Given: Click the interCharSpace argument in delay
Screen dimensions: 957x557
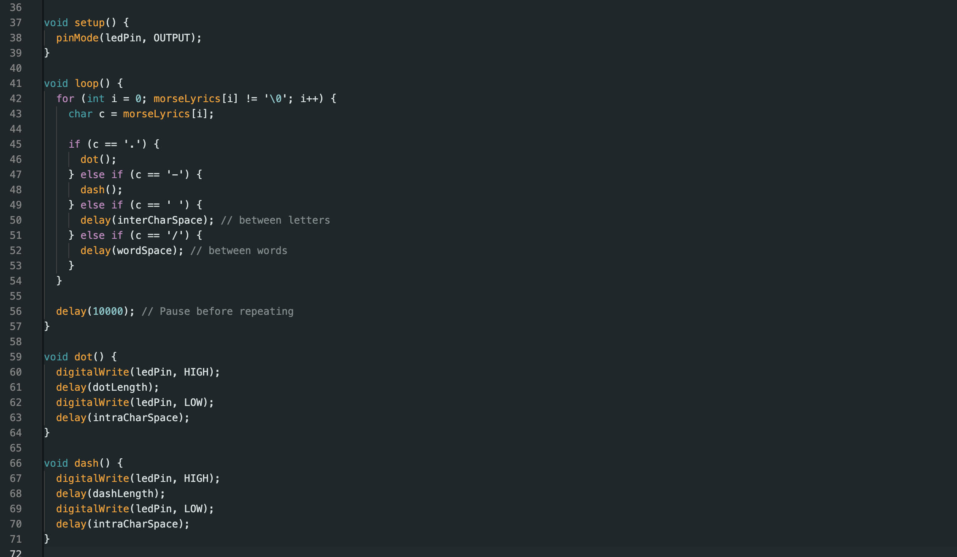Looking at the screenshot, I should 160,220.
